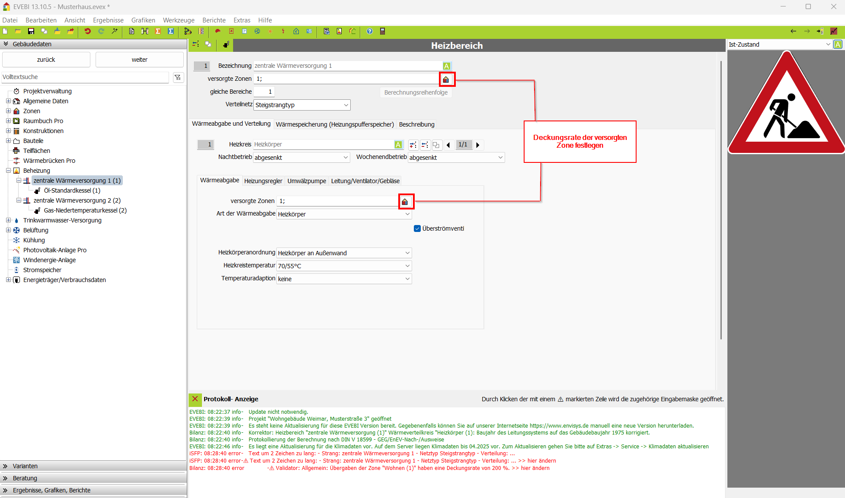
Task: Click the weiter button
Action: [x=139, y=60]
